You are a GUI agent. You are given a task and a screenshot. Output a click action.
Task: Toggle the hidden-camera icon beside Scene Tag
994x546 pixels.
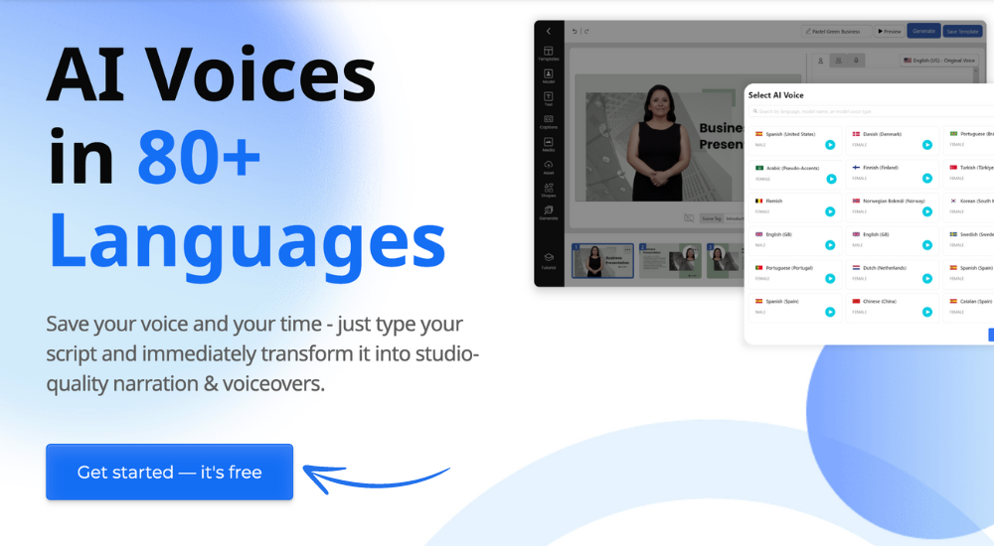pyautogui.click(x=689, y=217)
